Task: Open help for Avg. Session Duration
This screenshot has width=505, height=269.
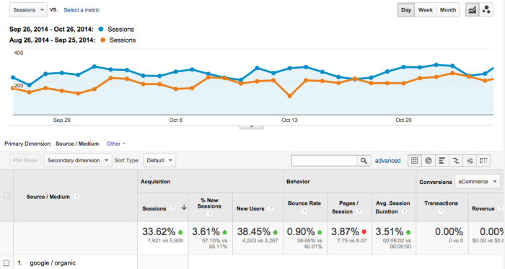Action: [x=404, y=211]
